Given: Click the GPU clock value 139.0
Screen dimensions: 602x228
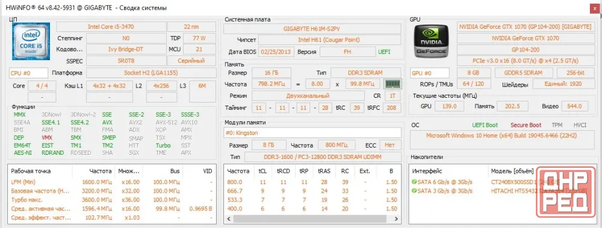Looking at the screenshot, I should tap(449, 106).
